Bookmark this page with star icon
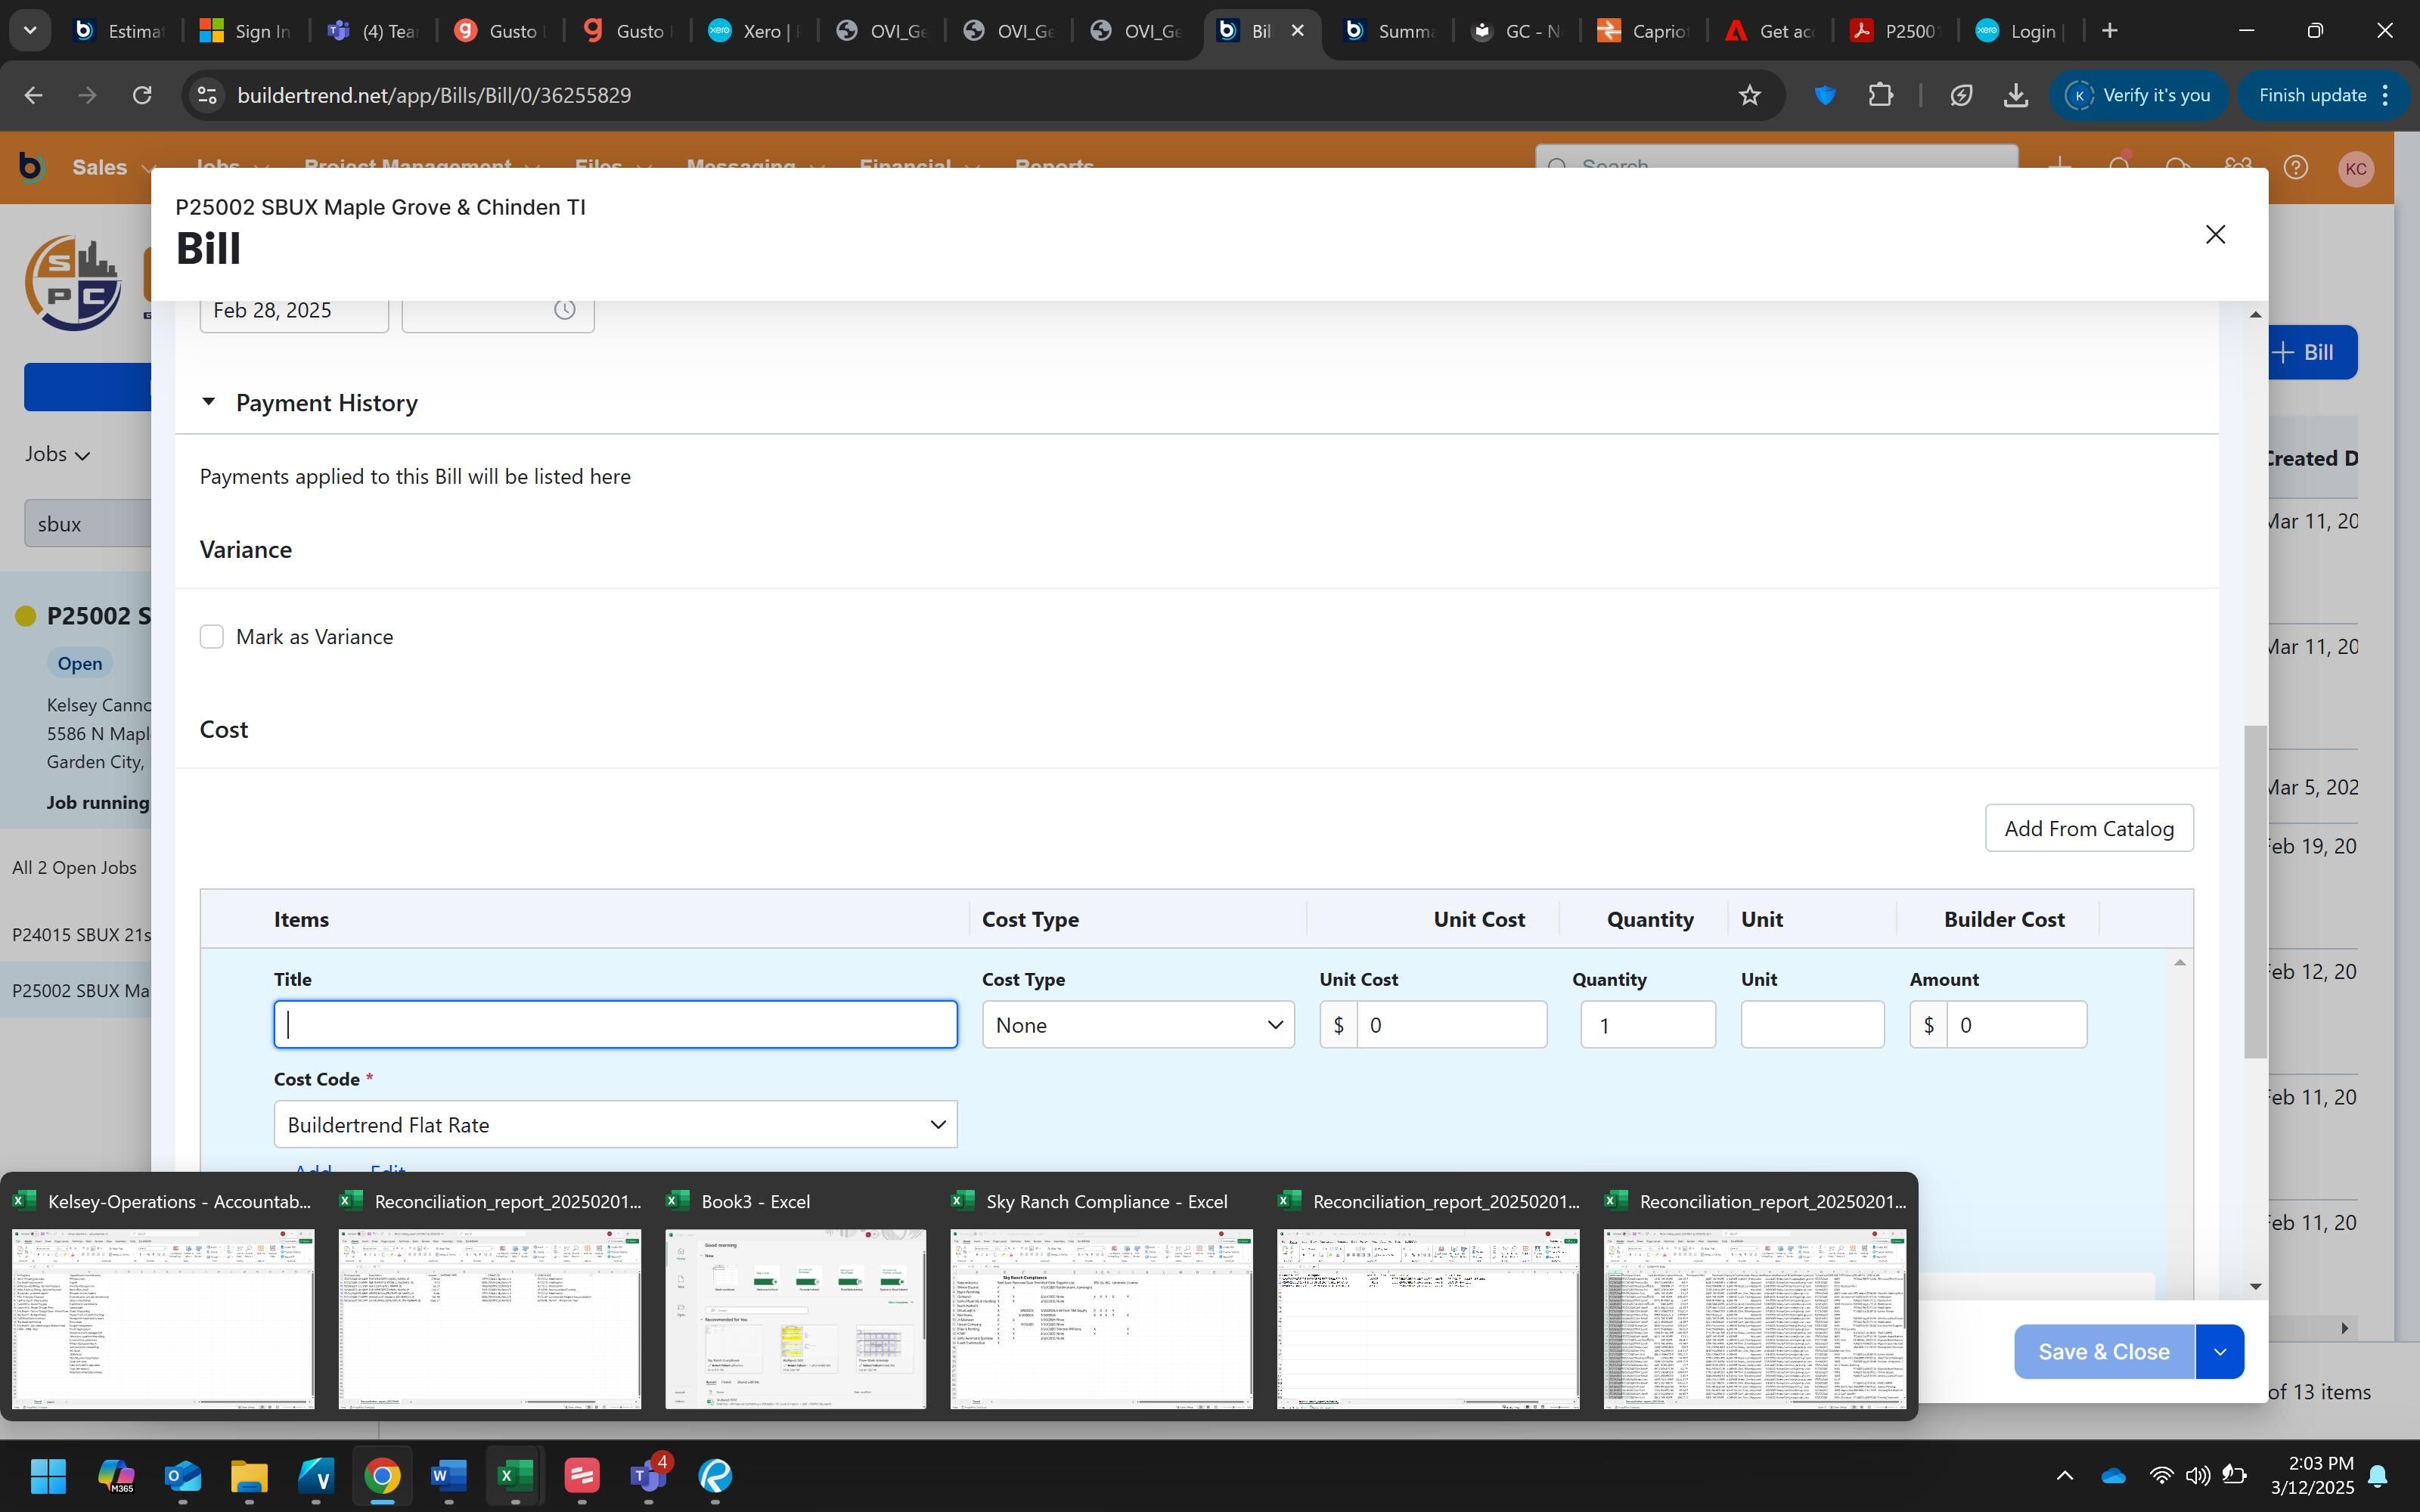Image resolution: width=2420 pixels, height=1512 pixels. pos(1749,95)
